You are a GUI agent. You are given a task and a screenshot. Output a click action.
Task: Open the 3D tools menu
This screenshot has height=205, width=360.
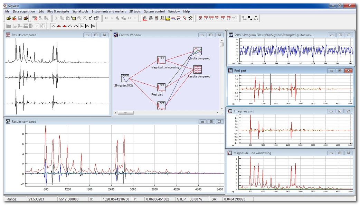135,11
